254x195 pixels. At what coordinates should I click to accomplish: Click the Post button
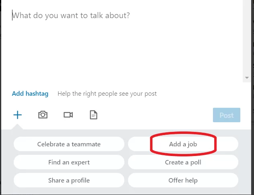(227, 115)
